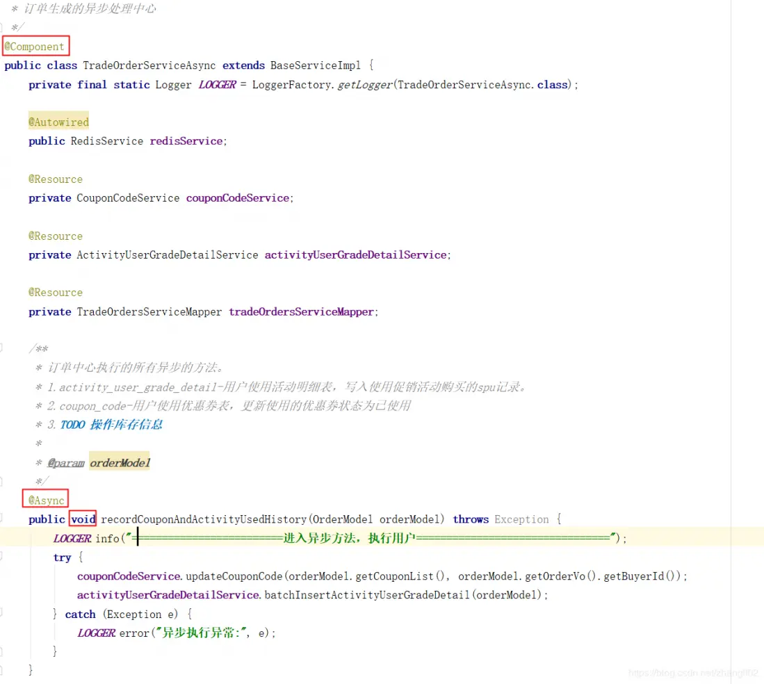This screenshot has height=684, width=764.
Task: Select the batchInsertActivityUserGradeDetail method call
Action: tap(367, 595)
